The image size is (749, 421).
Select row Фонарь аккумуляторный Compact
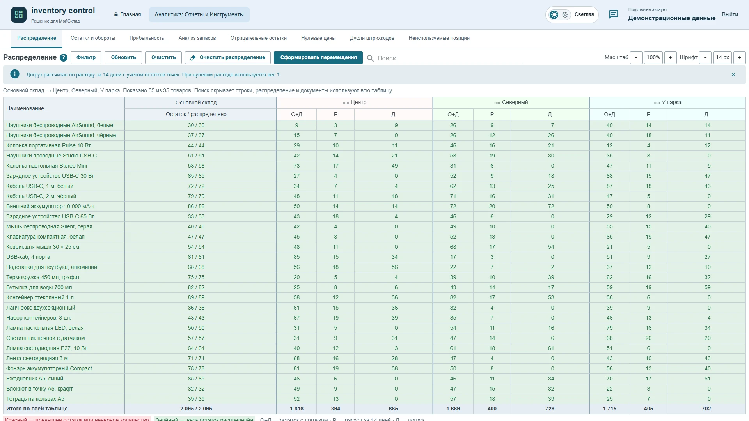pyautogui.click(x=374, y=368)
